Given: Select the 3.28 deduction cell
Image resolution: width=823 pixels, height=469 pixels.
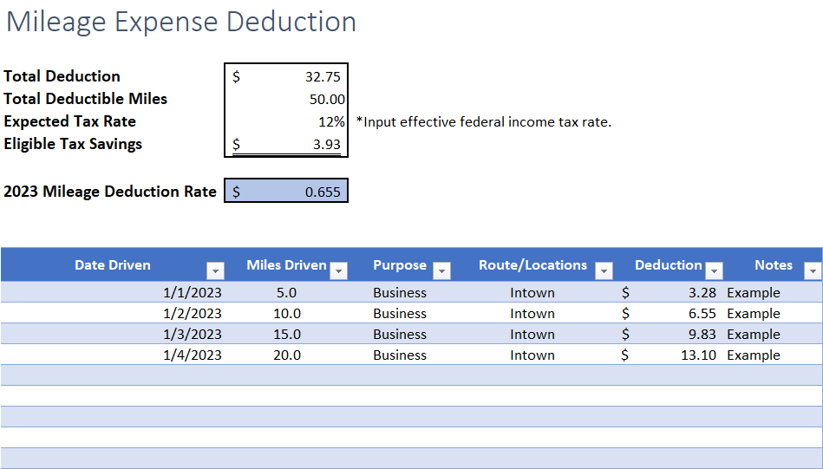Looking at the screenshot, I should click(670, 291).
